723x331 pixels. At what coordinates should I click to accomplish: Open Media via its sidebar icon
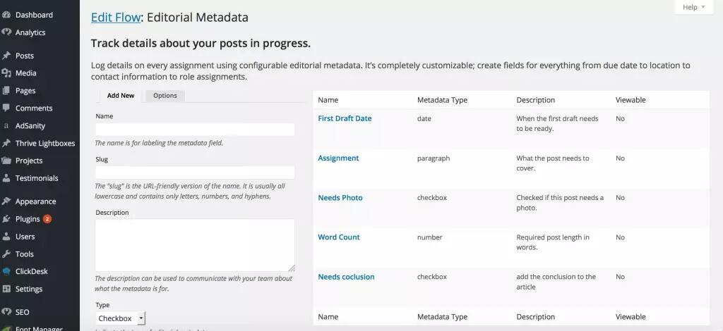(x=6, y=73)
